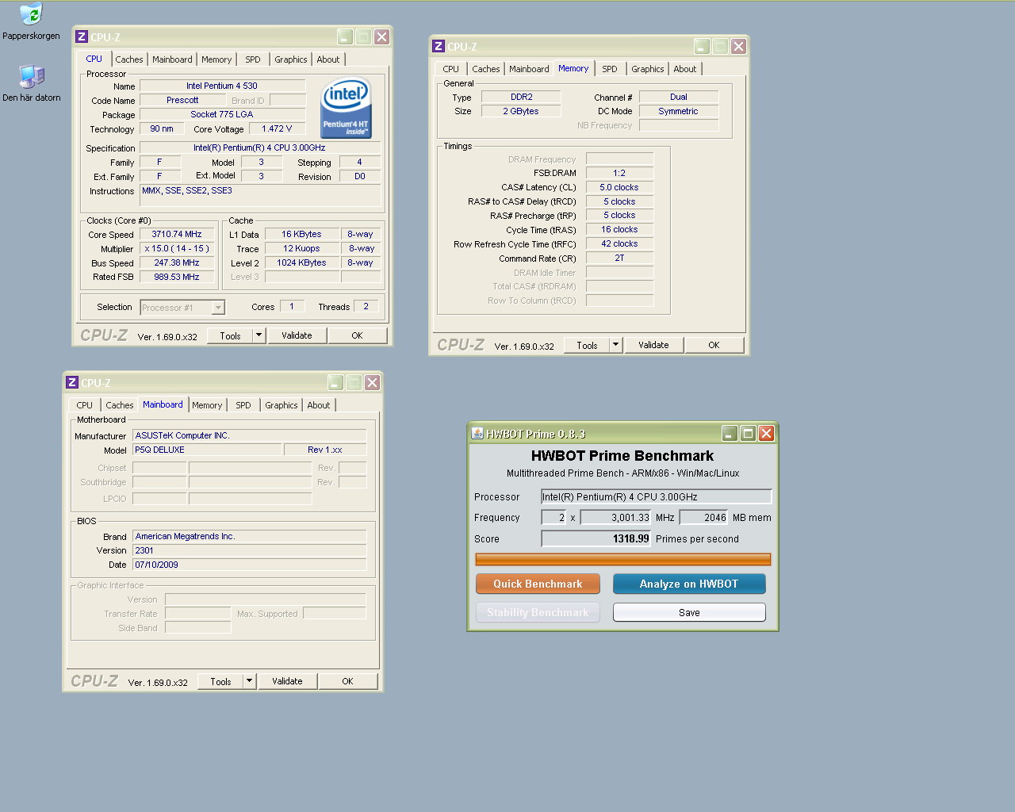Viewport: 1015px width, 812px height.
Task: Click Manufacturer field ASUSTeK Computer INC.
Action: tap(250, 435)
